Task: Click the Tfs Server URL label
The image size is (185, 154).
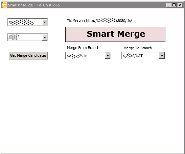Action: coord(99,21)
